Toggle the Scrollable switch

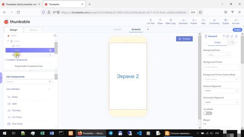207,113
